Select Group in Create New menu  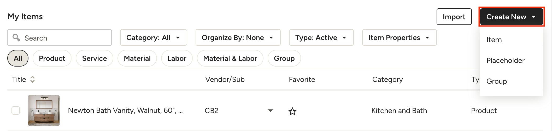[496, 81]
